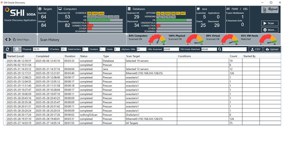Viewport: 283px width, 155px height.
Task: Click the Computers CONNECTION progress bar
Action: pos(105,25)
